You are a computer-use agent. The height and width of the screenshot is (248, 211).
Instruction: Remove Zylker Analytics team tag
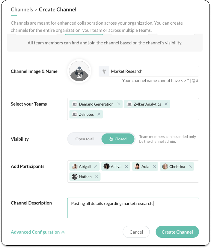(x=166, y=104)
